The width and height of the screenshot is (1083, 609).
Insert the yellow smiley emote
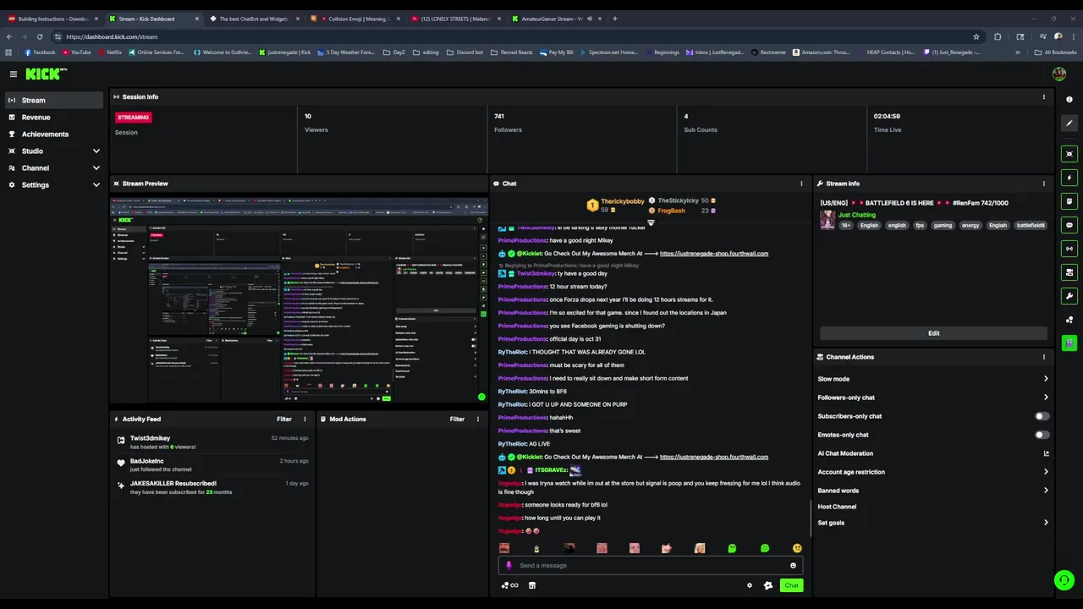click(x=797, y=548)
